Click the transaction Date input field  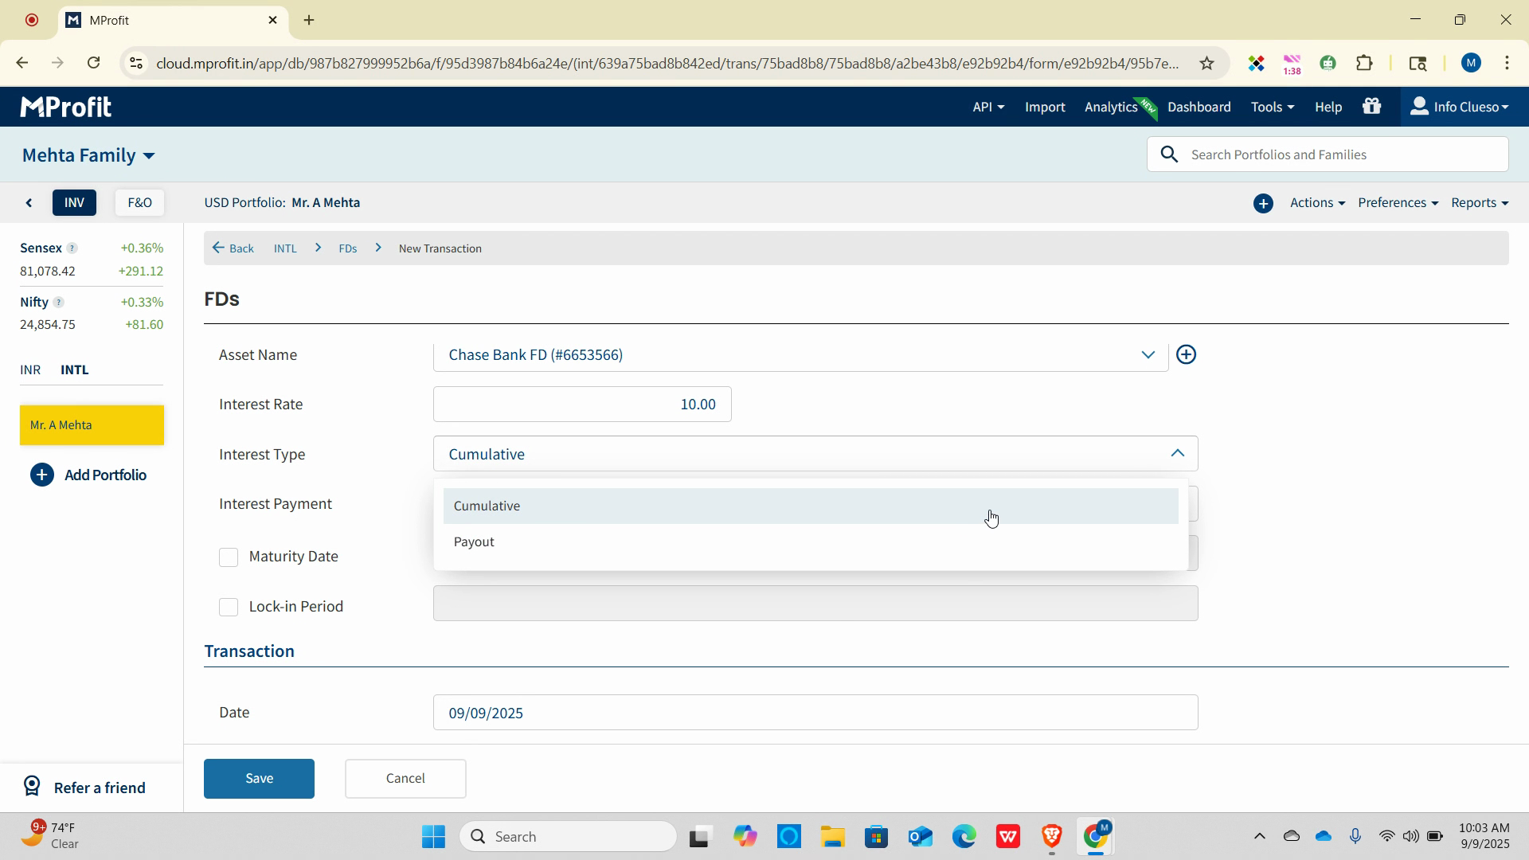pos(815,713)
